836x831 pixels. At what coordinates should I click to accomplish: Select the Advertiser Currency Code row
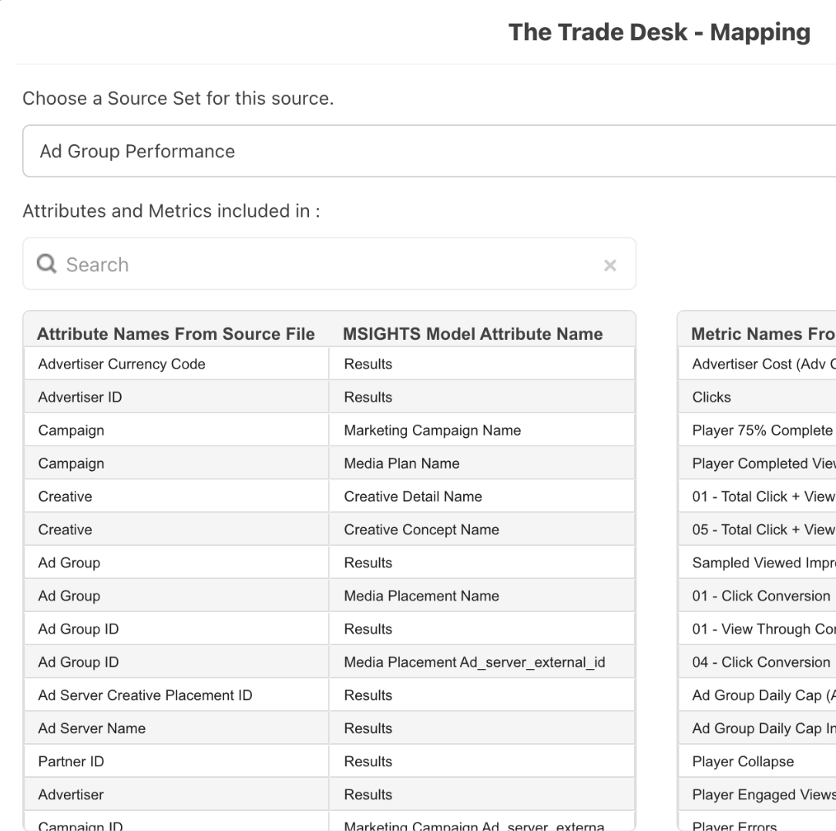tap(122, 364)
